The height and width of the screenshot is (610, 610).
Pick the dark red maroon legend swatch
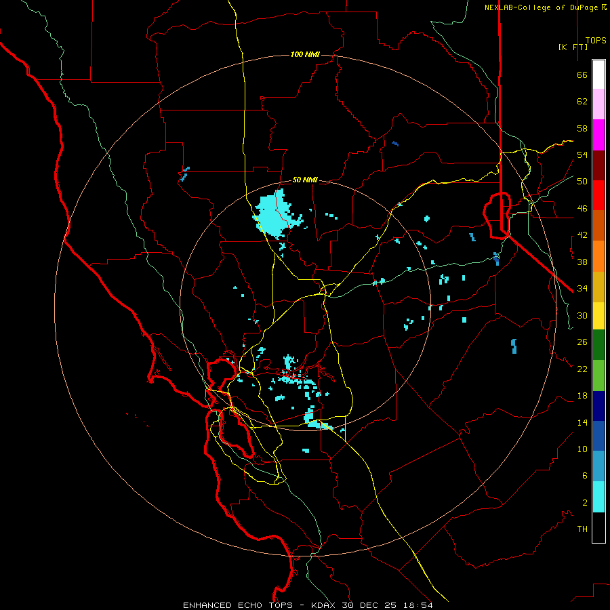coord(598,165)
